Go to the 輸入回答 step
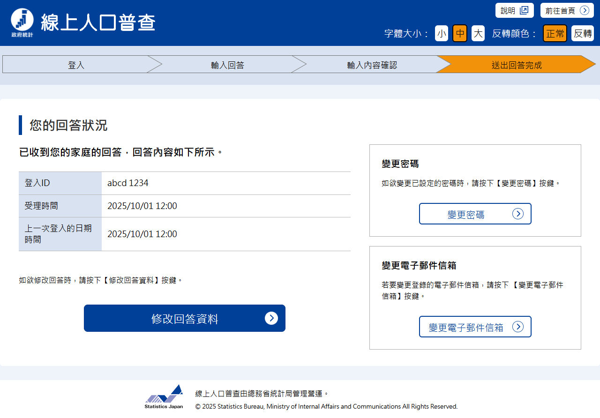This screenshot has height=418, width=600. coord(227,65)
